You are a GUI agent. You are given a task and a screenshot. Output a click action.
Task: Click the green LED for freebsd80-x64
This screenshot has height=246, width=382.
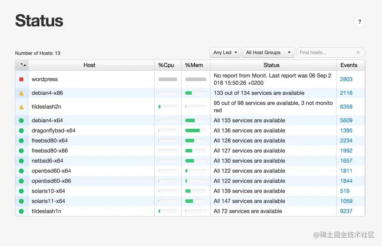[x=21, y=141]
